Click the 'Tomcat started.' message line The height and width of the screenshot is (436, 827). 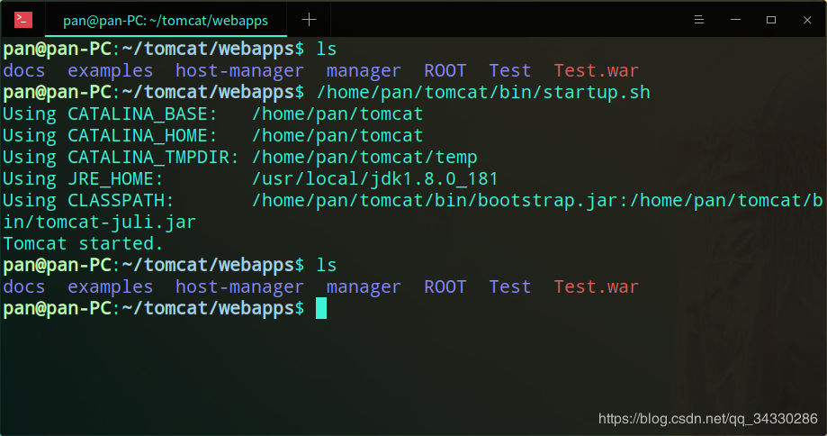84,243
